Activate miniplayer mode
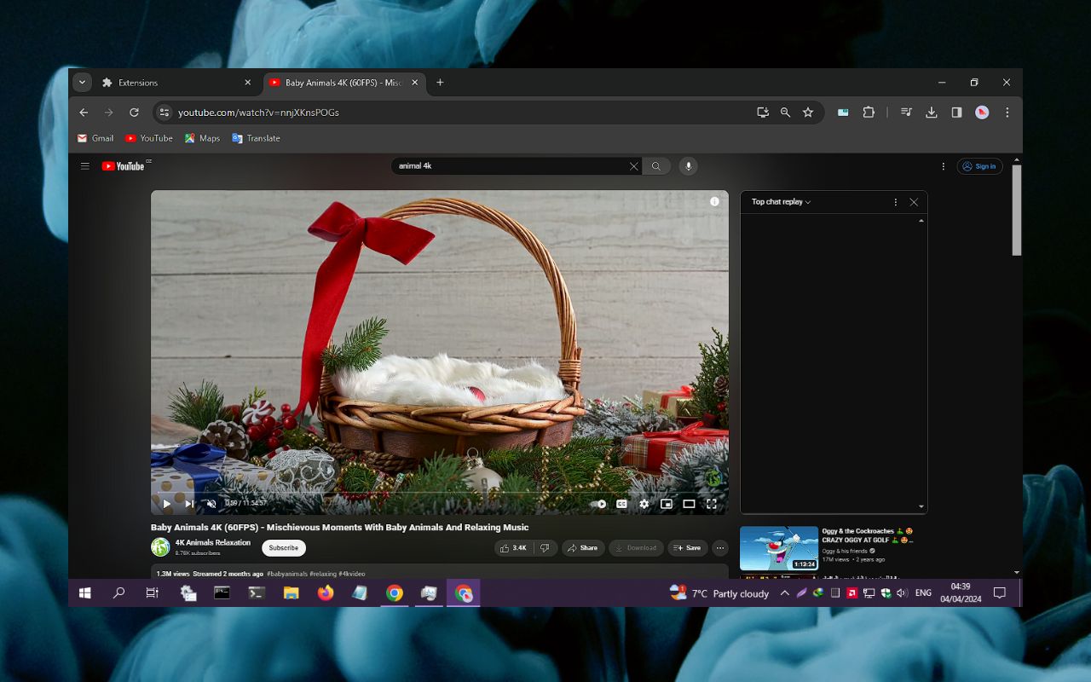The image size is (1091, 682). point(667,504)
